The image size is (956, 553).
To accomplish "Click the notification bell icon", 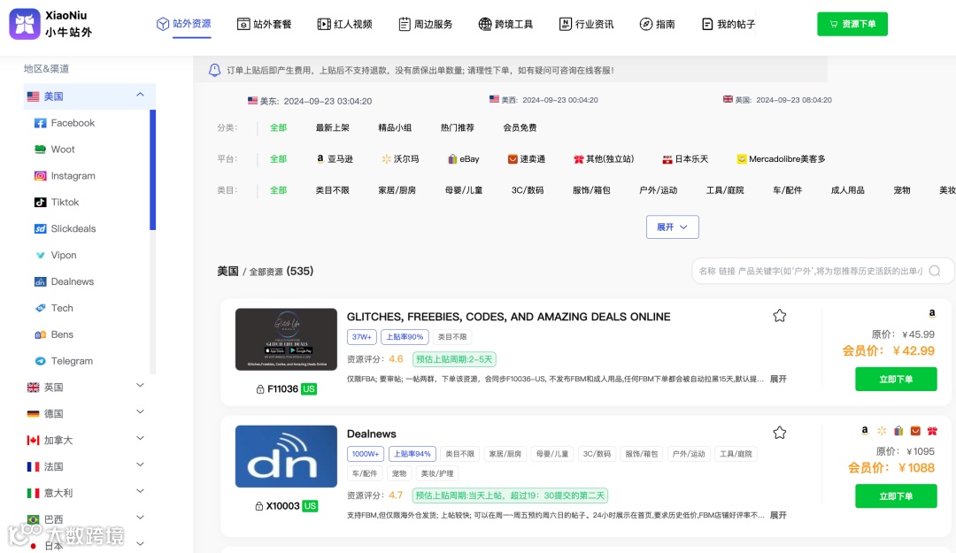I will click(214, 70).
